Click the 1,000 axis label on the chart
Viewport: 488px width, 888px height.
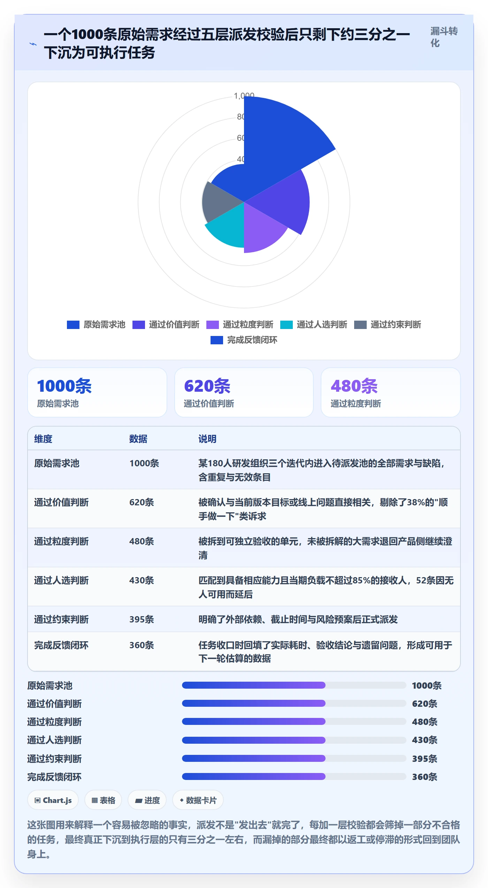pos(244,95)
